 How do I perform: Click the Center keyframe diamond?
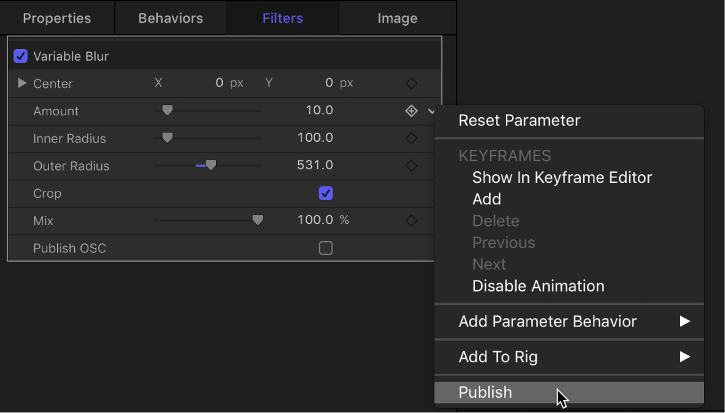[x=411, y=83]
